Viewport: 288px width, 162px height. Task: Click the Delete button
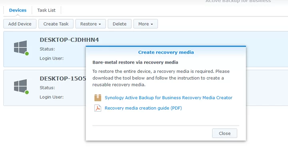(120, 24)
